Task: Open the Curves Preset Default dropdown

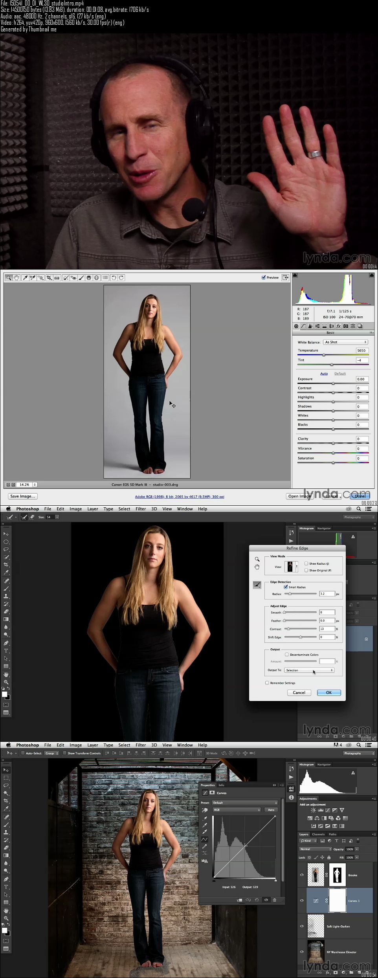Action: click(x=244, y=803)
